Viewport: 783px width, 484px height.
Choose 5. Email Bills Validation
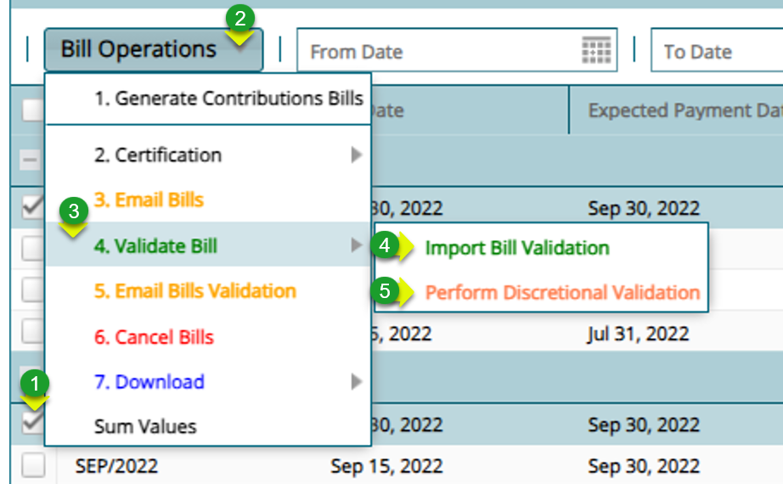(x=208, y=290)
